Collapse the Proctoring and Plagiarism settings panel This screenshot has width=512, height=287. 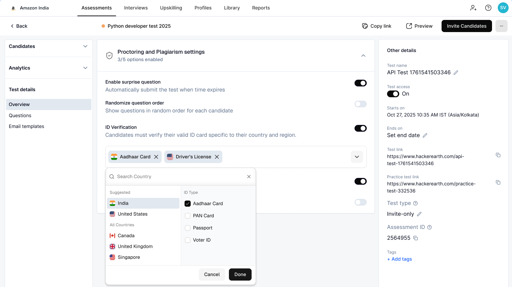tap(363, 56)
